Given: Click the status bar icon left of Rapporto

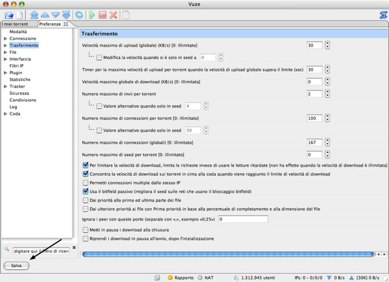Looking at the screenshot, I should (157, 277).
